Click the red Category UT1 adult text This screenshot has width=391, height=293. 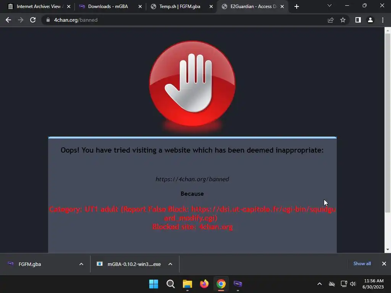[192, 214]
